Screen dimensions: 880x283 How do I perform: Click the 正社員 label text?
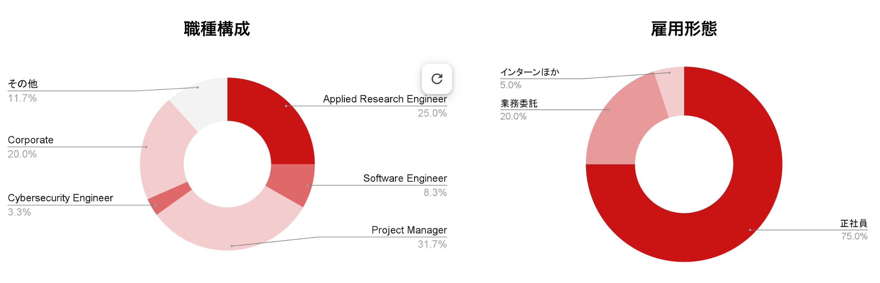pos(853,223)
